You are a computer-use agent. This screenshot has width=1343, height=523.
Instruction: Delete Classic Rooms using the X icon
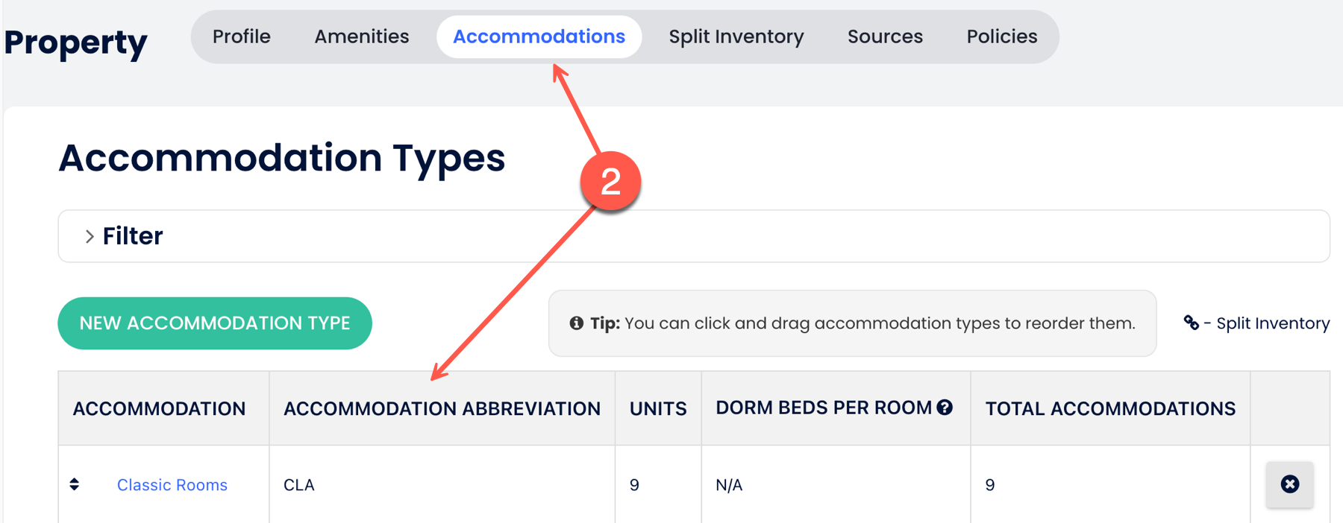(x=1290, y=484)
